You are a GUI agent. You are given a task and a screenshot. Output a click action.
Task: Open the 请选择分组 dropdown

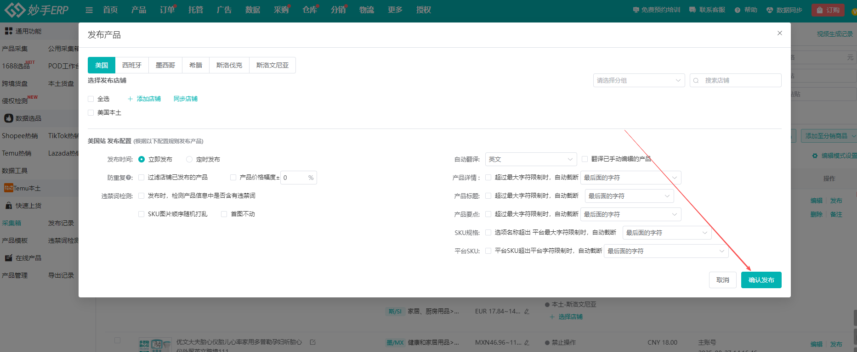pyautogui.click(x=639, y=80)
